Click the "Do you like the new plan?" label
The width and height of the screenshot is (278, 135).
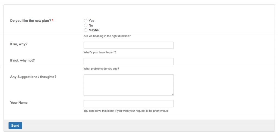[x=30, y=21]
